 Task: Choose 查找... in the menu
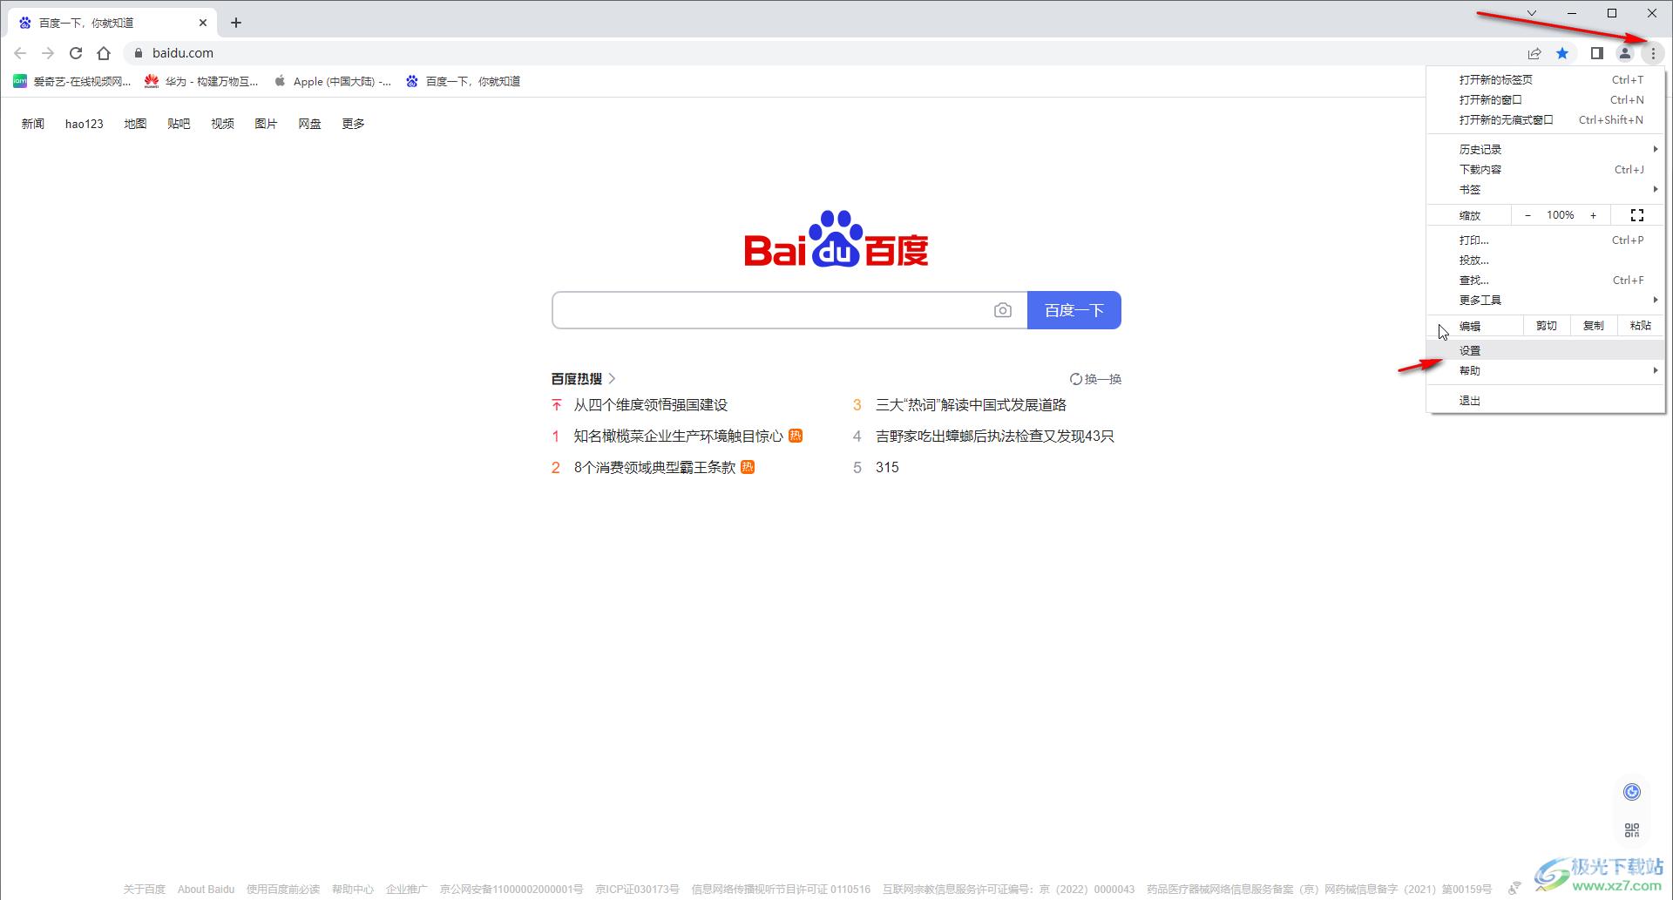[1546, 280]
